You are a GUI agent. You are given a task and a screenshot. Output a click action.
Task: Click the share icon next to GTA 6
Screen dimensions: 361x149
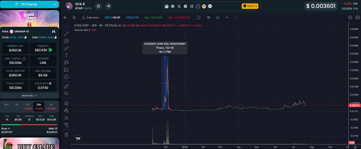coord(108,6)
